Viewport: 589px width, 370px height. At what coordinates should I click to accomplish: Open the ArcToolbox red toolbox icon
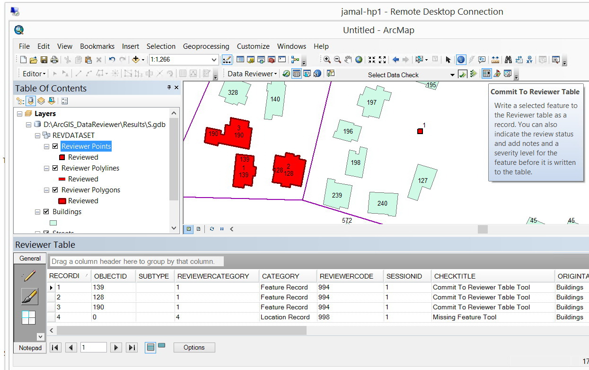[x=271, y=60]
